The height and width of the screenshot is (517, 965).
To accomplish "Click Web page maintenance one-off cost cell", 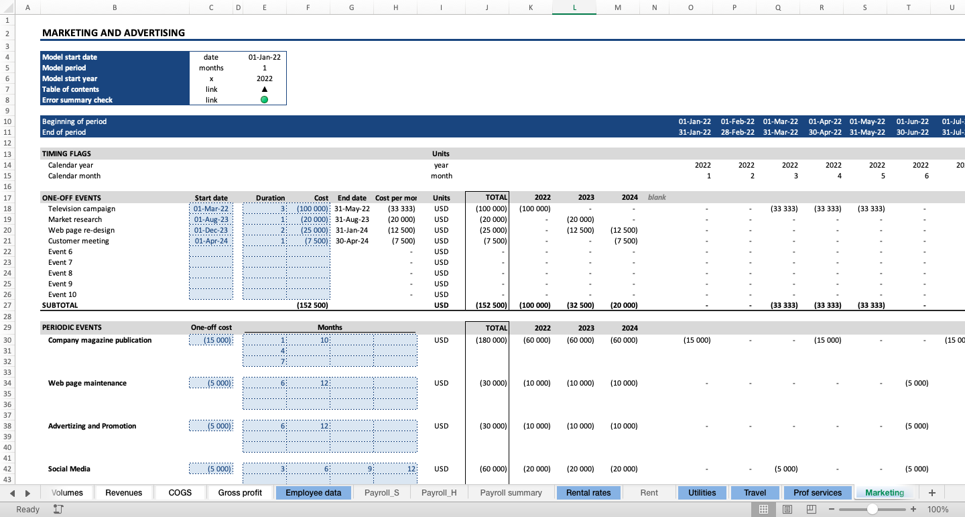I will click(x=211, y=383).
